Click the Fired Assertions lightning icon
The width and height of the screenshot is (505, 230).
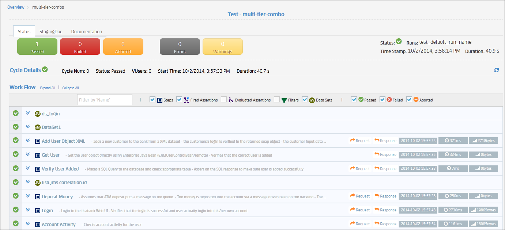(186, 100)
